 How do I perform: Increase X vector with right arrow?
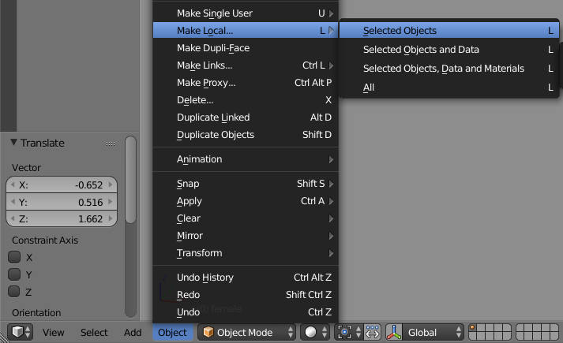click(111, 185)
